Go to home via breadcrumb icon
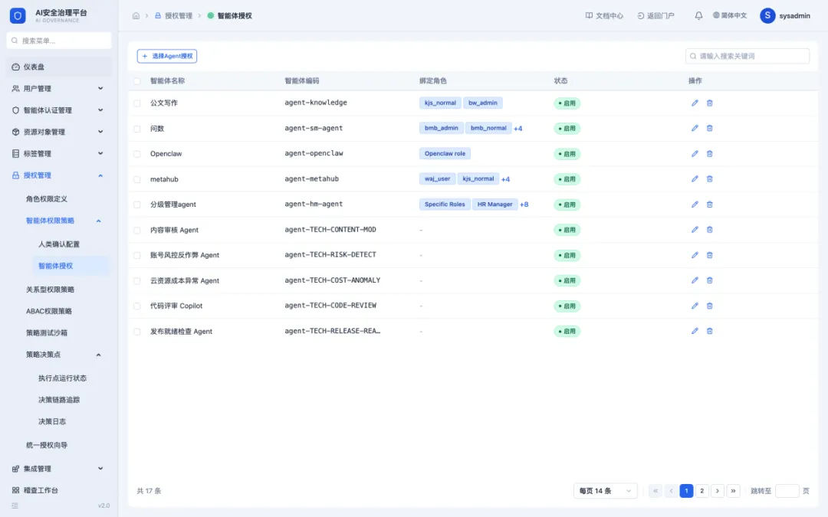828x517 pixels. (136, 16)
